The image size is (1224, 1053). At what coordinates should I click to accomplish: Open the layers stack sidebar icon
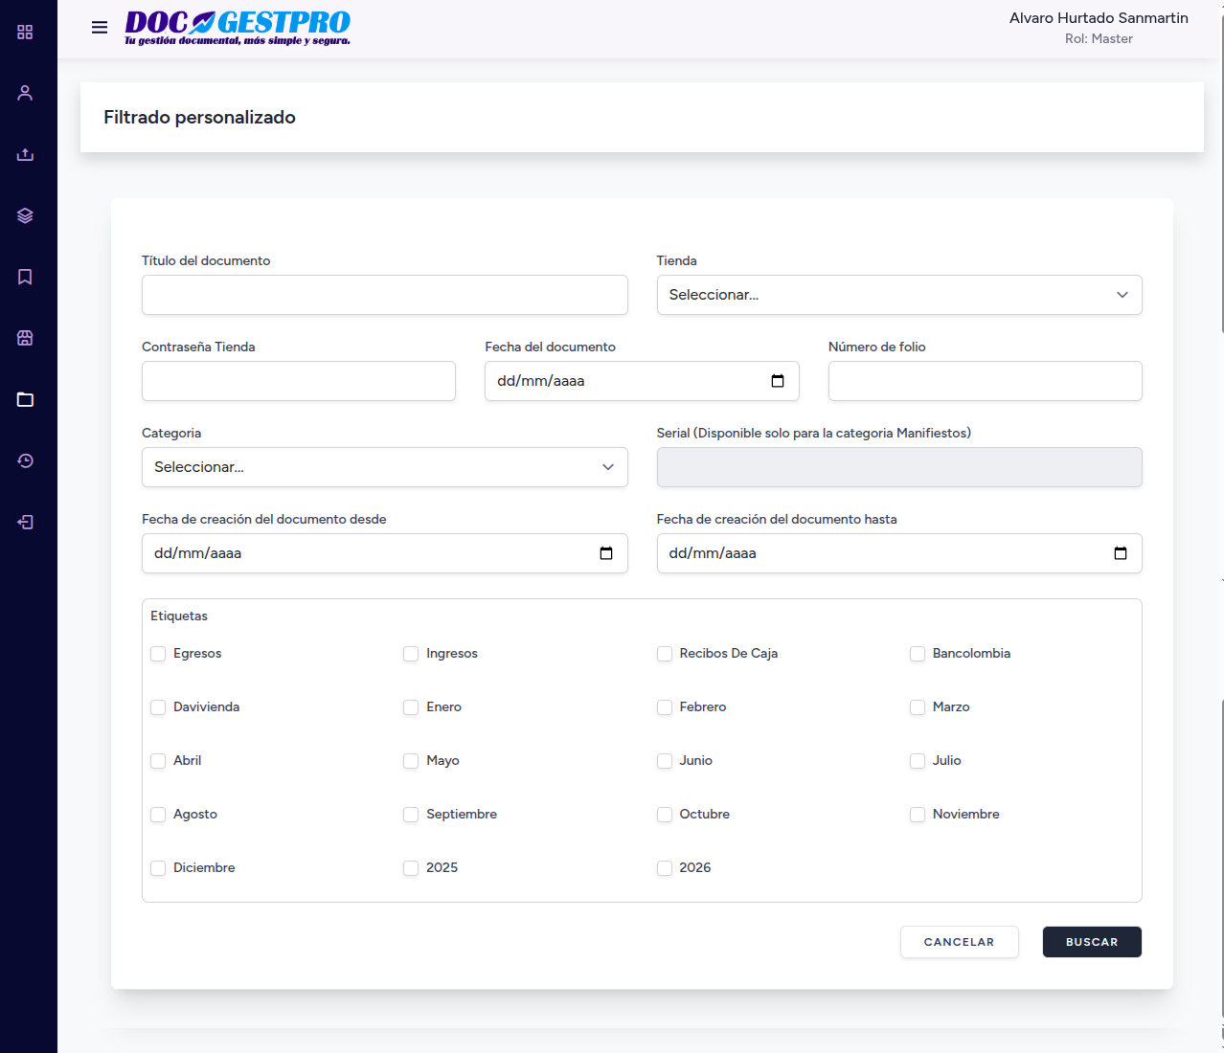coord(25,215)
